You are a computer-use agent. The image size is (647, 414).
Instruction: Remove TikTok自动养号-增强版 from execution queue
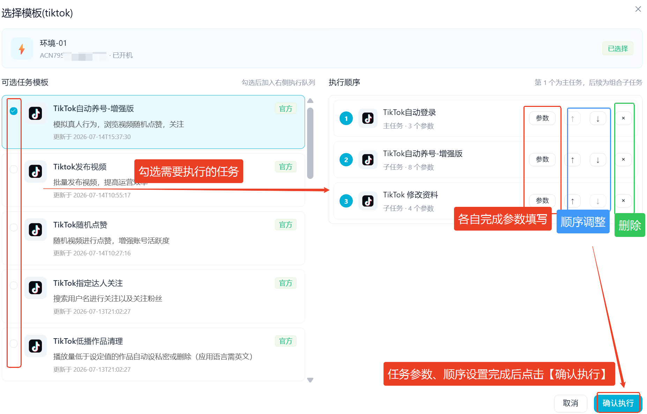(x=623, y=160)
